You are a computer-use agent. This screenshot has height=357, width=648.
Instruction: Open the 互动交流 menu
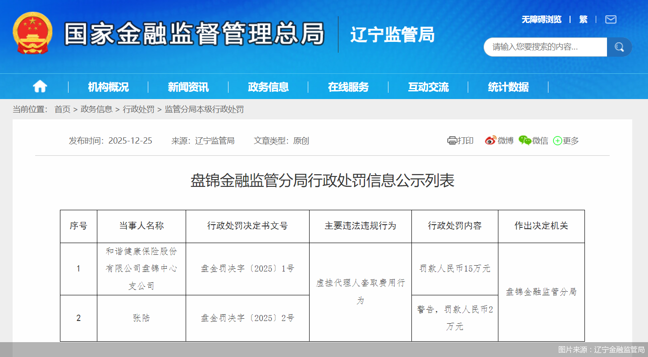(427, 87)
